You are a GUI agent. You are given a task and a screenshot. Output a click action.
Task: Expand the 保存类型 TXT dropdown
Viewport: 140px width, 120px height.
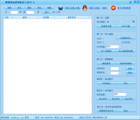(127, 94)
